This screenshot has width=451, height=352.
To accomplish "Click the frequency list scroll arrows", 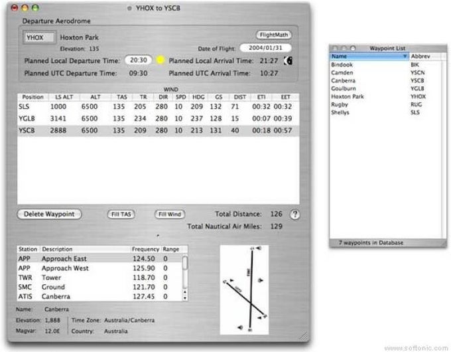I will point(185,296).
